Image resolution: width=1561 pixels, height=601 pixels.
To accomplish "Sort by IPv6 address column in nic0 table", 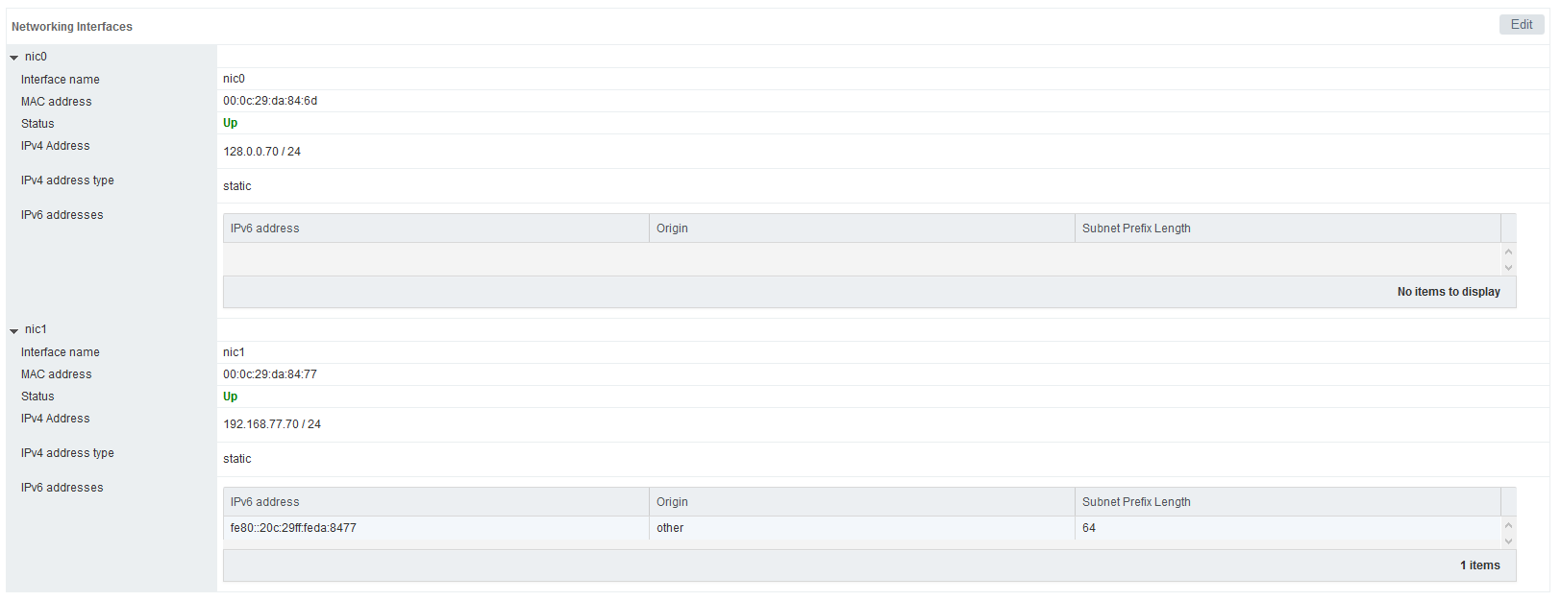I will pos(264,228).
